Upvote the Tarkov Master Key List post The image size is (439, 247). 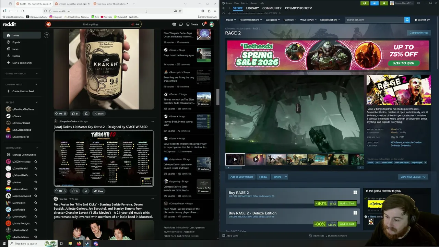coord(56,191)
